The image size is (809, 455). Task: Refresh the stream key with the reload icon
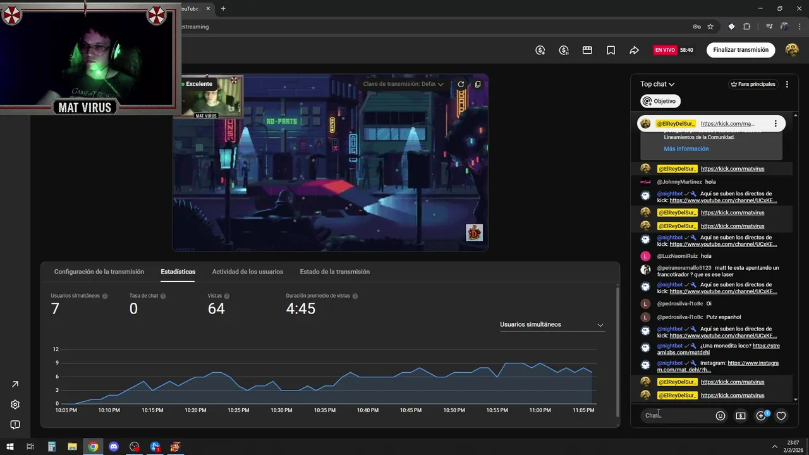click(461, 84)
